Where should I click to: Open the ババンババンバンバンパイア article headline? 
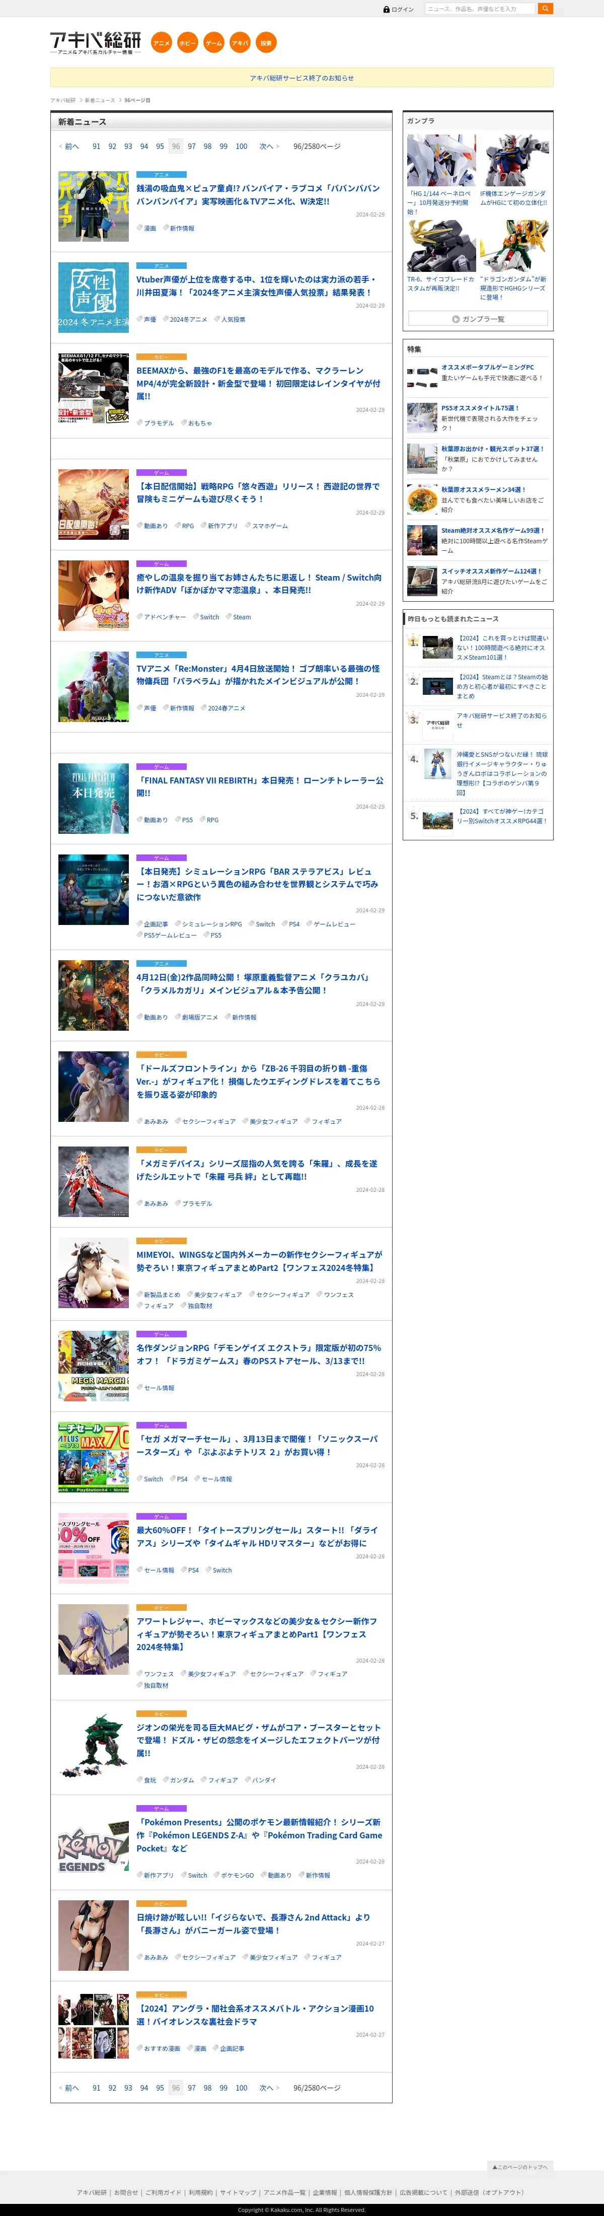[258, 194]
